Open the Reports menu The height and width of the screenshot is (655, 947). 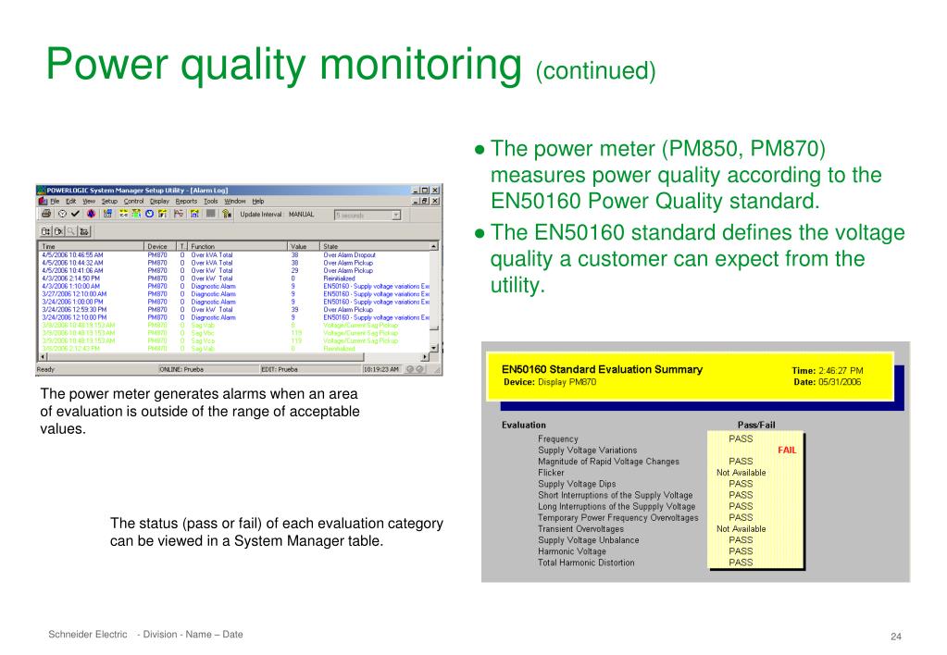click(x=186, y=201)
